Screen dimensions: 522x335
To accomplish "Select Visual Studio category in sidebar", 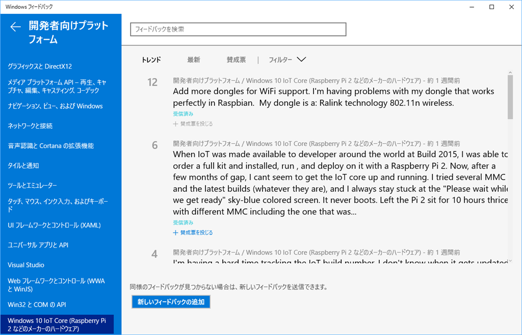I will click(x=26, y=265).
